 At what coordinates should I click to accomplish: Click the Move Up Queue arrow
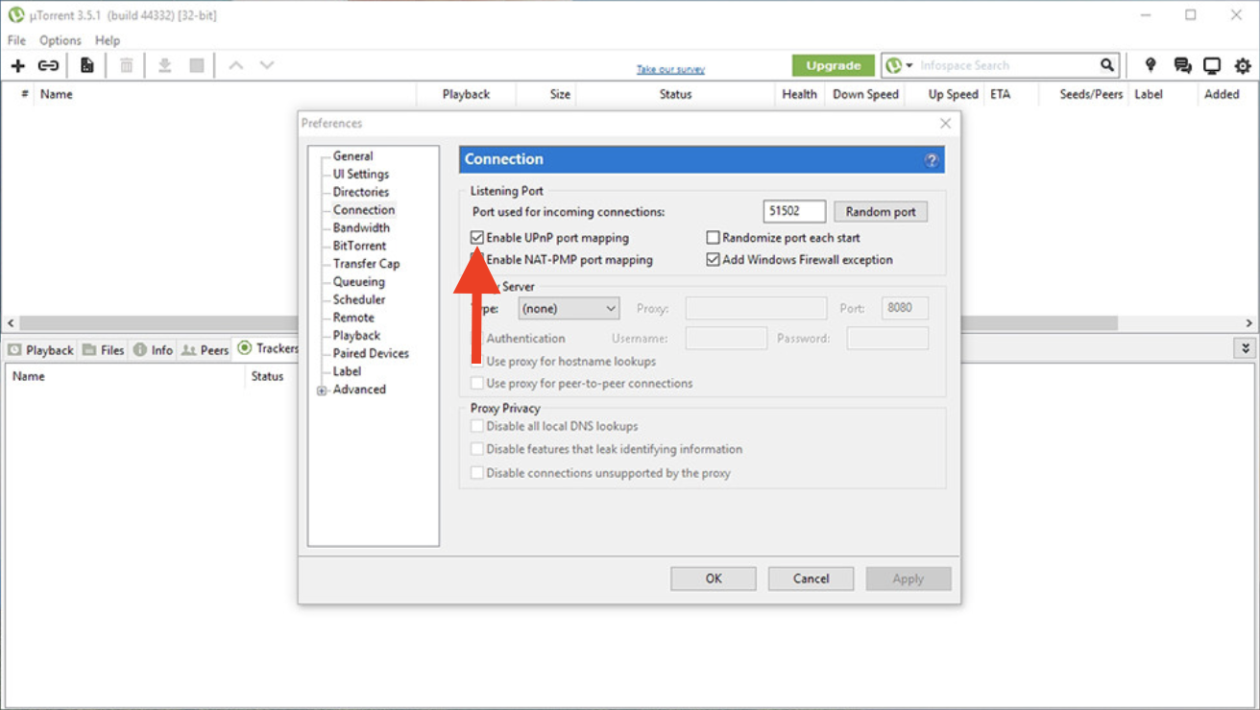[235, 65]
